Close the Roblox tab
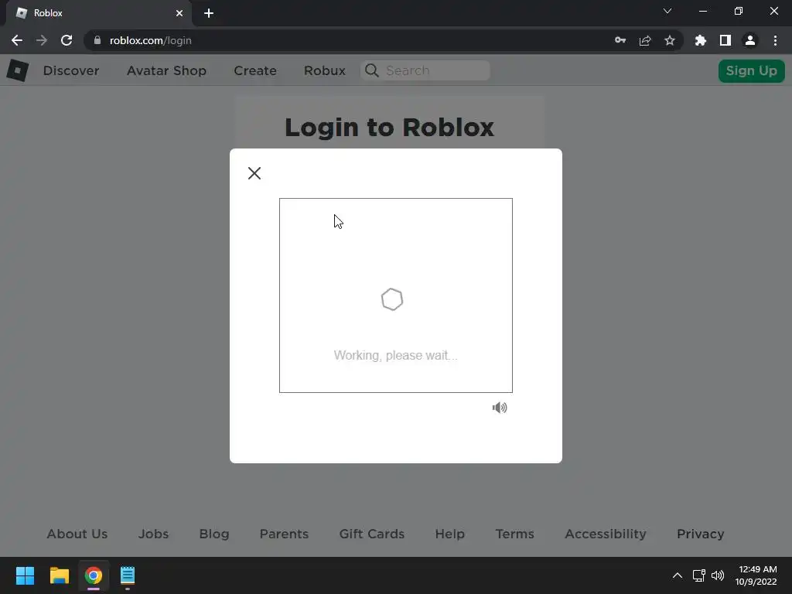Image resolution: width=792 pixels, height=594 pixels. point(179,13)
